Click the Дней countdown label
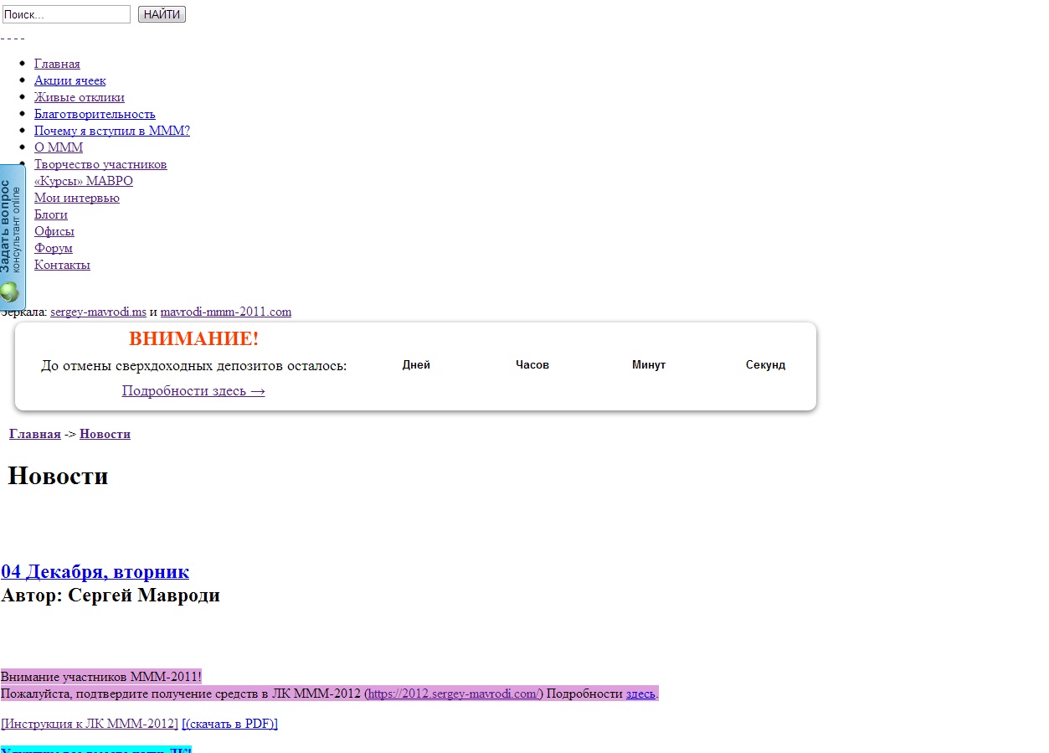The width and height of the screenshot is (1049, 753). pyautogui.click(x=416, y=365)
